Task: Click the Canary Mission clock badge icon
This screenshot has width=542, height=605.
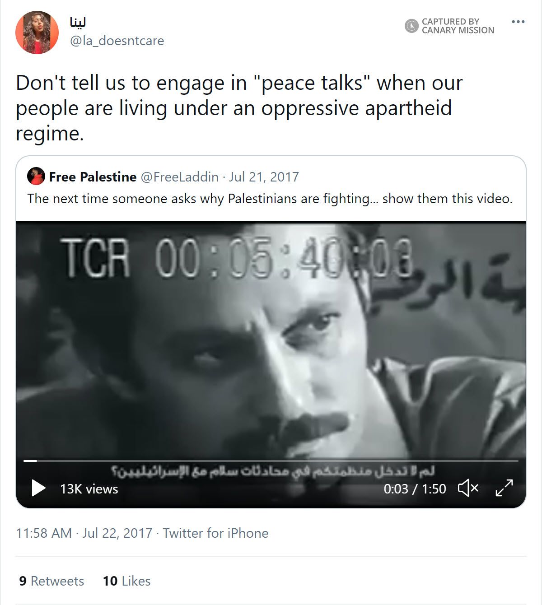Action: coord(411,26)
